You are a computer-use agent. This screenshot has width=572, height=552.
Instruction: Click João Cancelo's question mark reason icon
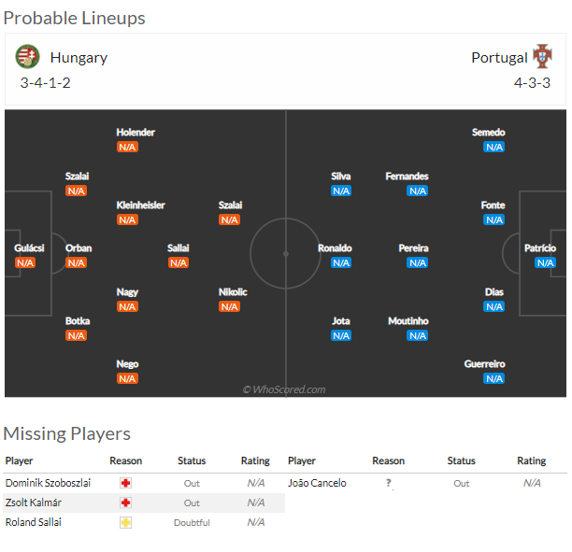tap(389, 483)
